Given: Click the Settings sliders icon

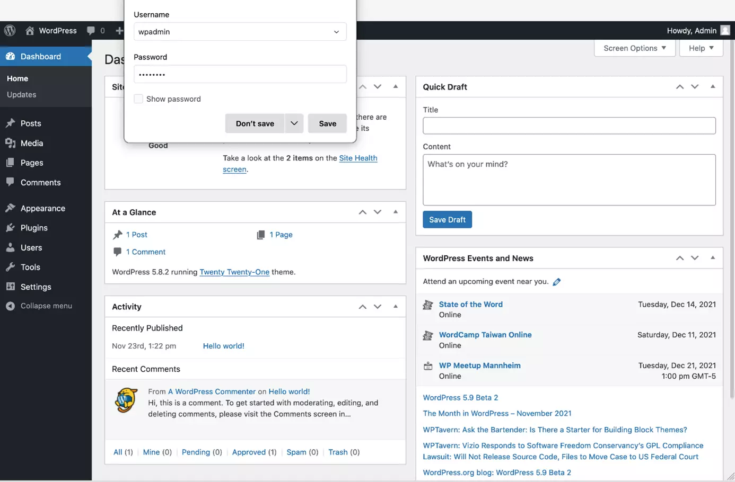Looking at the screenshot, I should 10,287.
